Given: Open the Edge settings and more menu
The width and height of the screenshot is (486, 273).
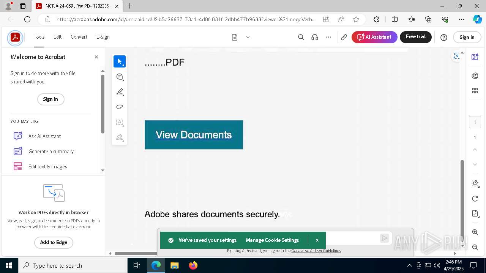Looking at the screenshot, I should coord(462,19).
